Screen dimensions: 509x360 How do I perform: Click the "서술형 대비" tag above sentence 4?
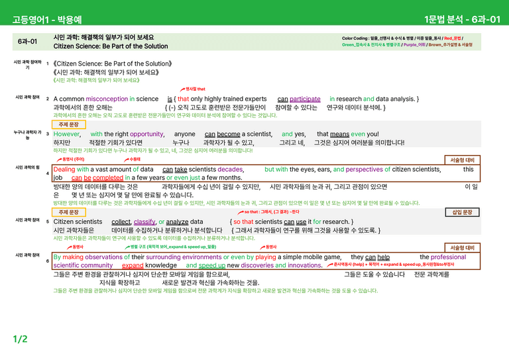(x=462, y=160)
